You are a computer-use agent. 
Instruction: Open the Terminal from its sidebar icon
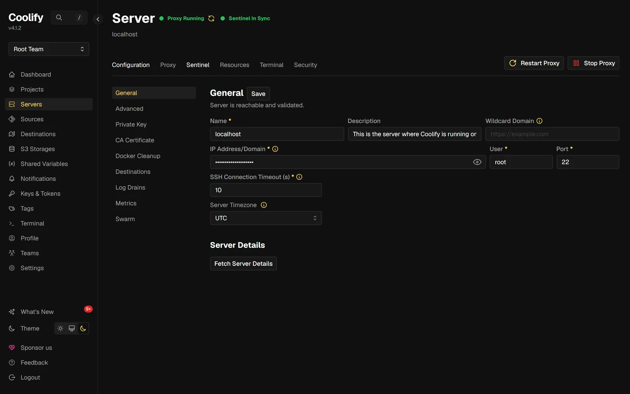click(12, 223)
